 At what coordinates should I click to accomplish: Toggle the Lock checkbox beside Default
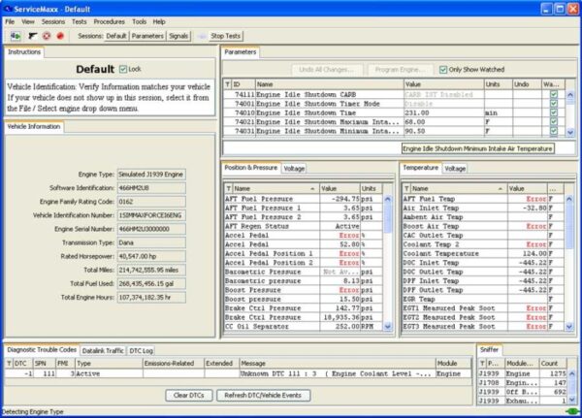point(123,69)
